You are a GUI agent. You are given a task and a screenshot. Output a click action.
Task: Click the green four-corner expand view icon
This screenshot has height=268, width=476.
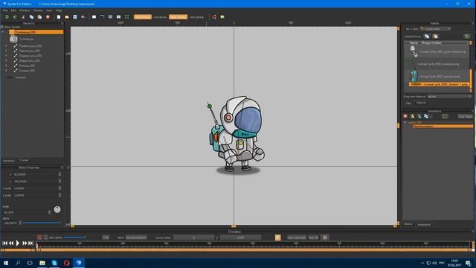tap(127, 17)
